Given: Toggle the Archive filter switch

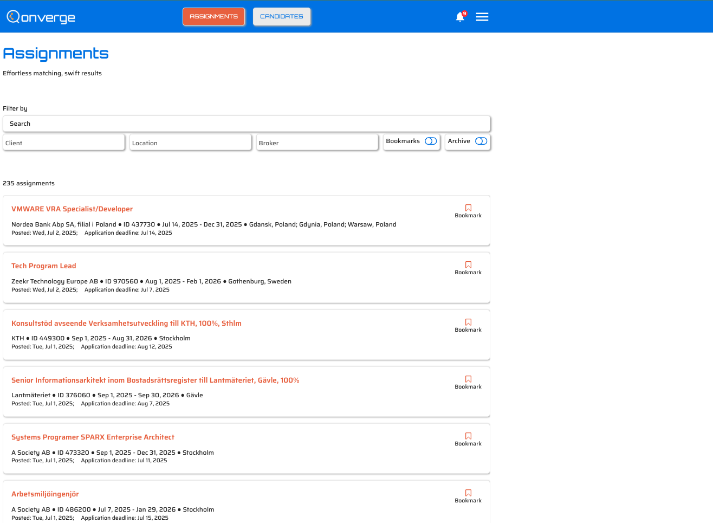Looking at the screenshot, I should click(481, 141).
